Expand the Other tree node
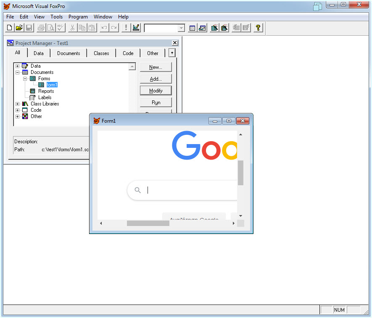The width and height of the screenshot is (372, 318). pyautogui.click(x=17, y=116)
